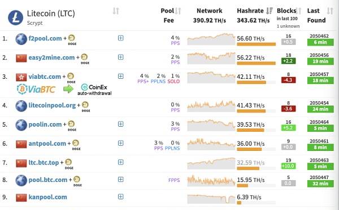Click the CoinEx auto-withdrawal logo
This screenshot has width=339, height=210.
click(94, 90)
